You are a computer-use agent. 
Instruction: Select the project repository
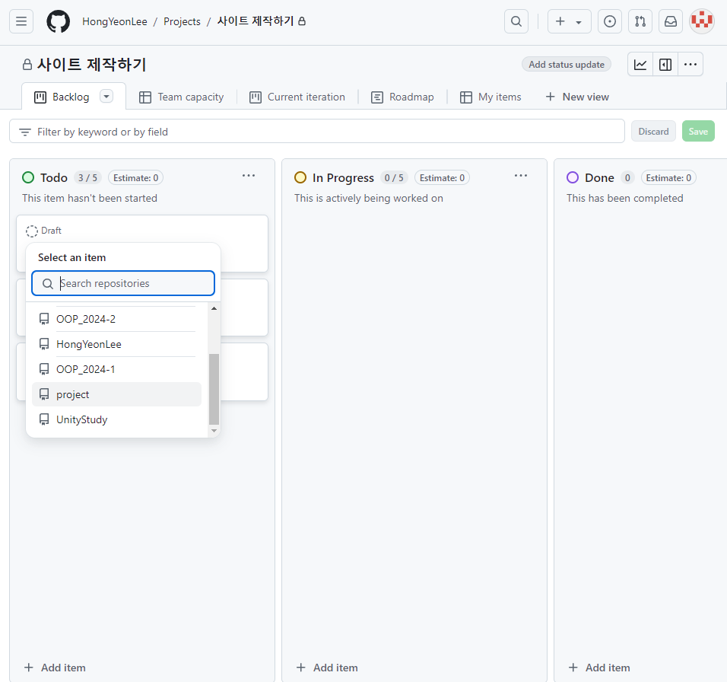(x=116, y=394)
